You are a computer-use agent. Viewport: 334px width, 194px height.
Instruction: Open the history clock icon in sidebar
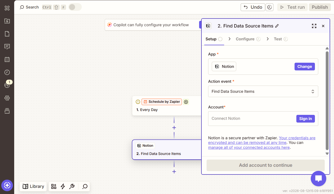pyautogui.click(x=7, y=72)
